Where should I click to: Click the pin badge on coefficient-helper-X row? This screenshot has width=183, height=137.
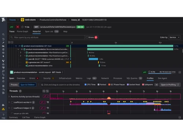pos(43,108)
